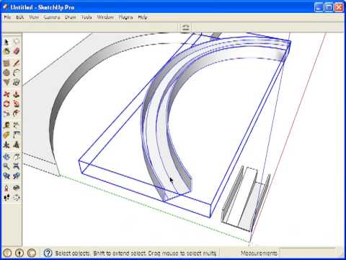The width and height of the screenshot is (346, 260).
Task: Activate the Rectangle drawing tool
Action: coord(6,64)
